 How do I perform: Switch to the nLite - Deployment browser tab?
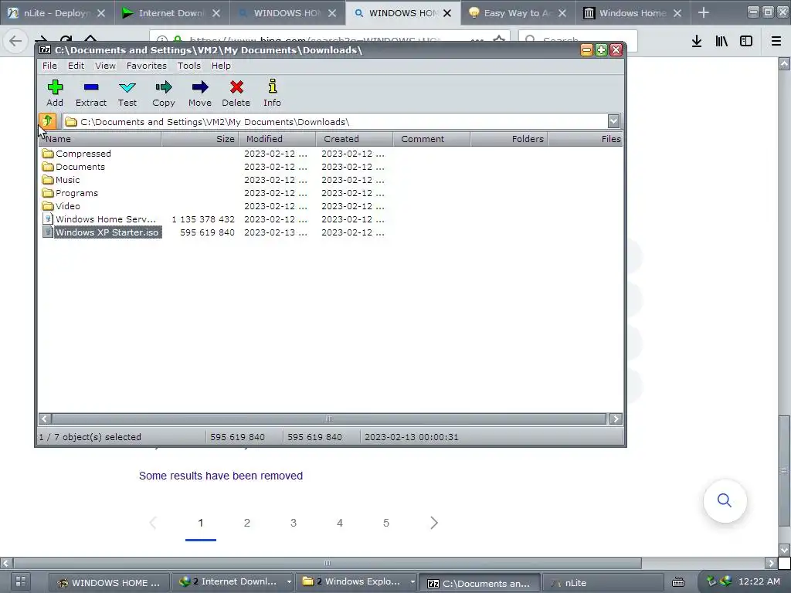tap(56, 13)
